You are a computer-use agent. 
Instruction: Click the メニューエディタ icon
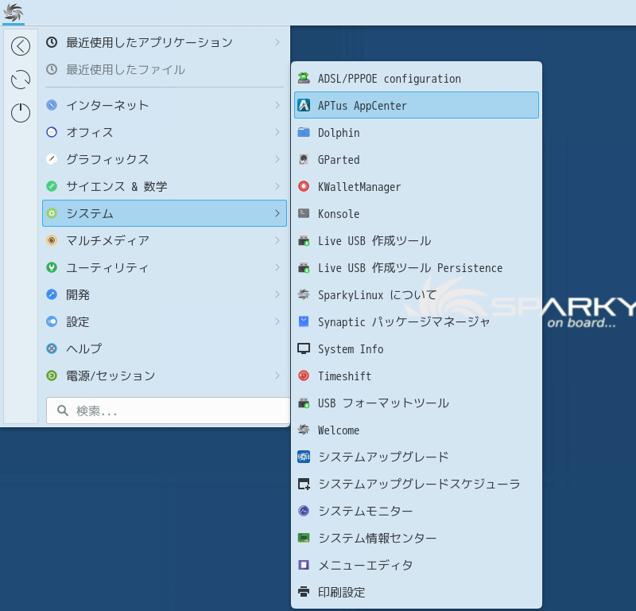click(x=304, y=565)
